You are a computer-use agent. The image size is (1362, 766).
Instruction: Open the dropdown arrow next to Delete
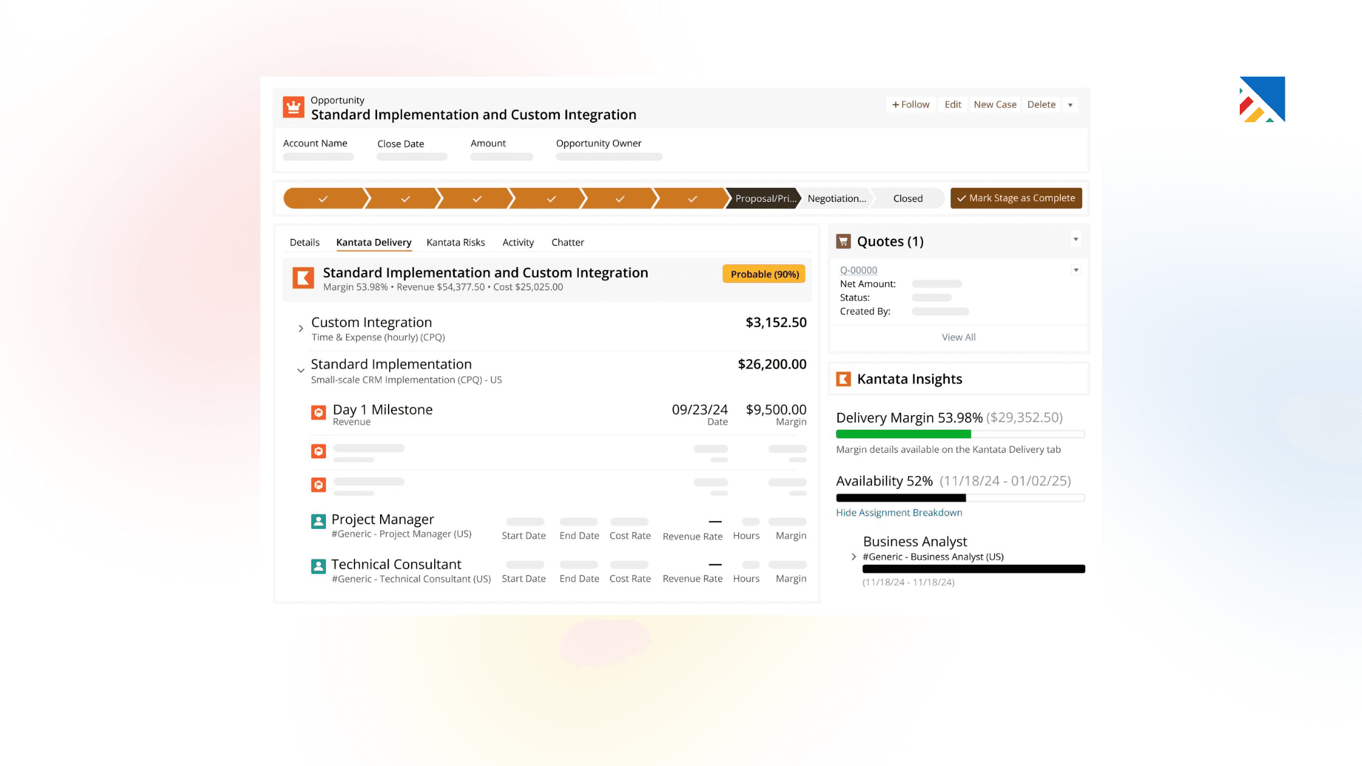pyautogui.click(x=1070, y=104)
